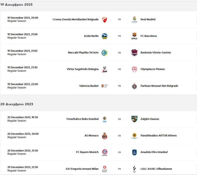Click the Fenerbahce Beko logo
Image resolution: width=197 pixels, height=175 pixels.
click(104, 119)
